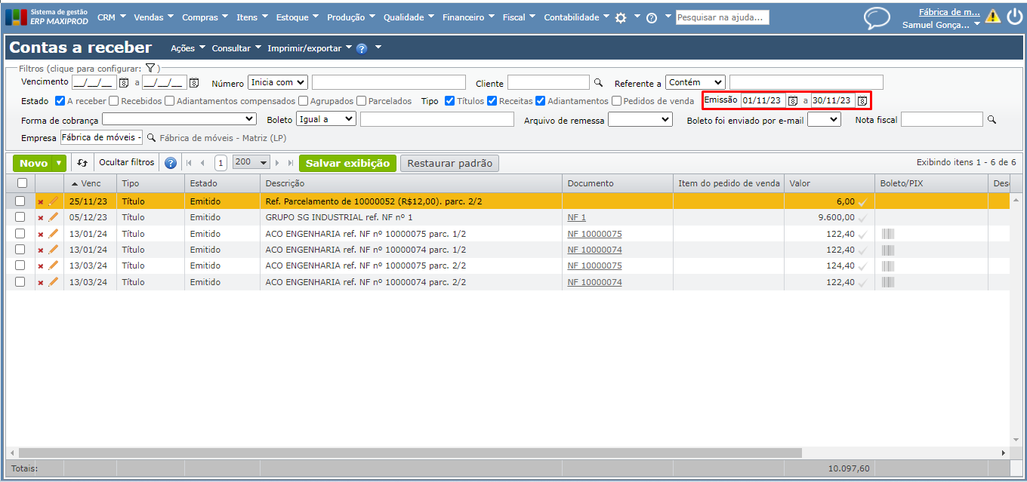This screenshot has width=1027, height=482.
Task: Click the power logout icon
Action: coord(1013,17)
